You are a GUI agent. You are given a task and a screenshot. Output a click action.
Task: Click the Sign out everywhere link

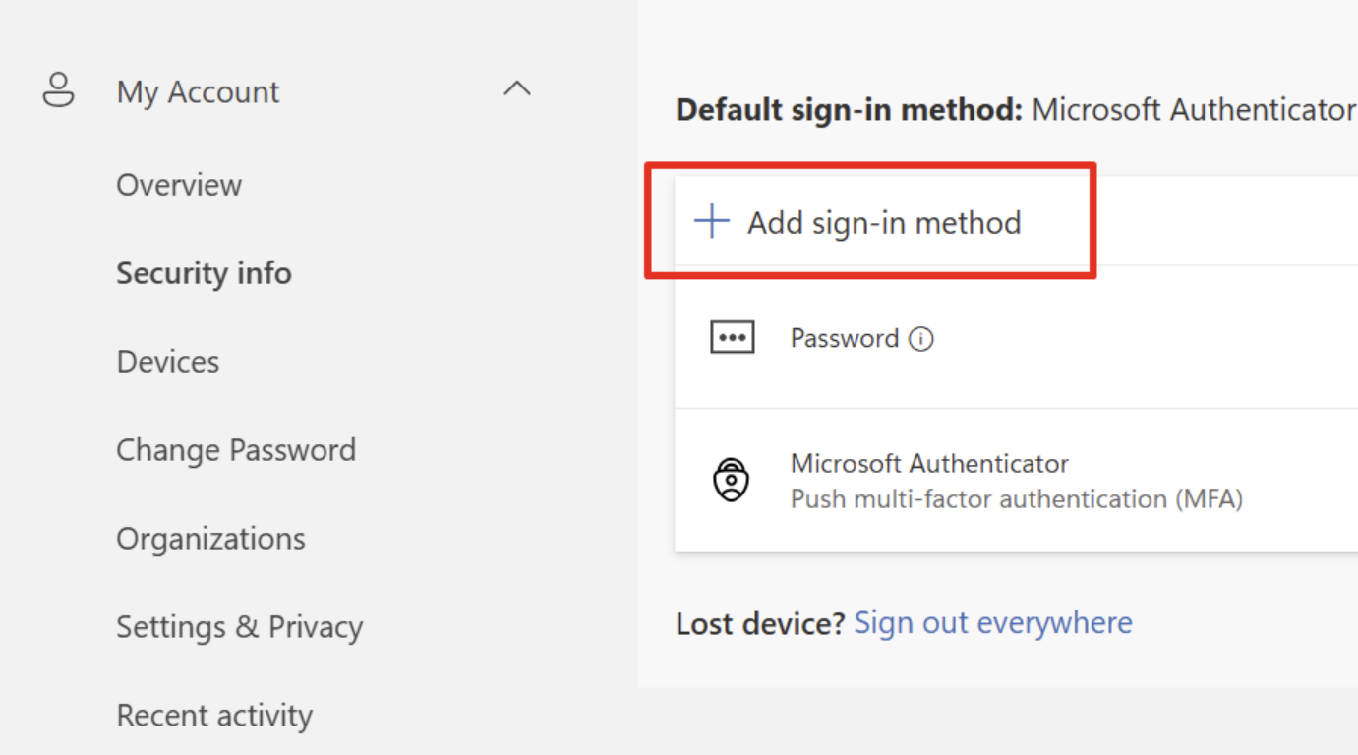(993, 622)
